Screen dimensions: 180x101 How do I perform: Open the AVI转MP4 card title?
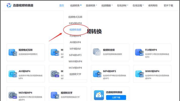[24, 71]
